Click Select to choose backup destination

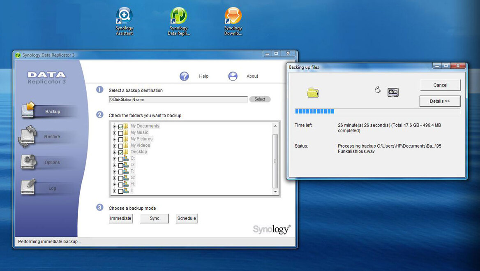tap(260, 99)
